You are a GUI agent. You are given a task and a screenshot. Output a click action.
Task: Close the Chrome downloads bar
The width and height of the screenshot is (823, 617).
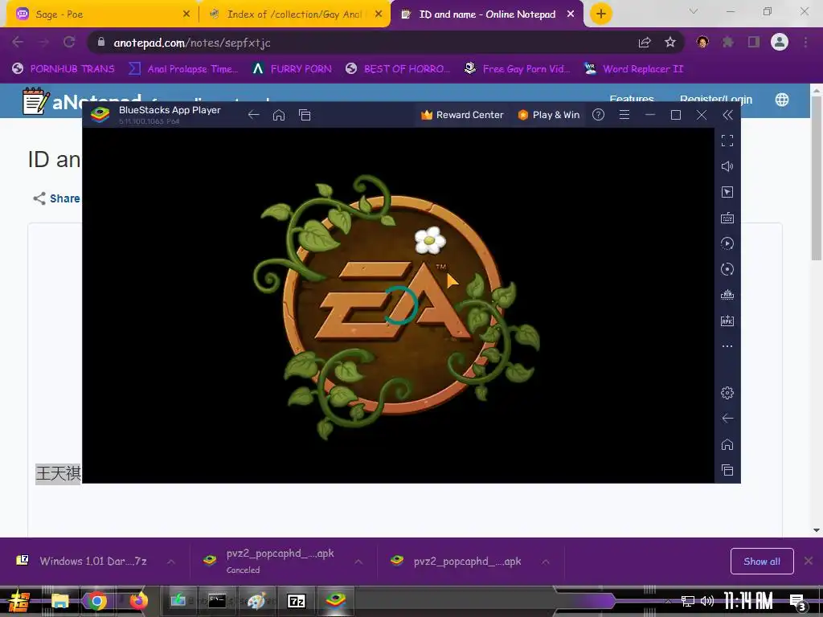click(x=809, y=562)
